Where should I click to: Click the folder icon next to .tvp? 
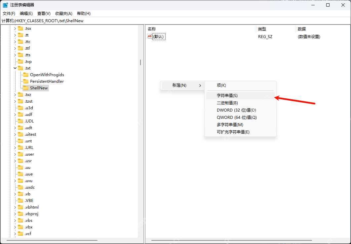20,62
